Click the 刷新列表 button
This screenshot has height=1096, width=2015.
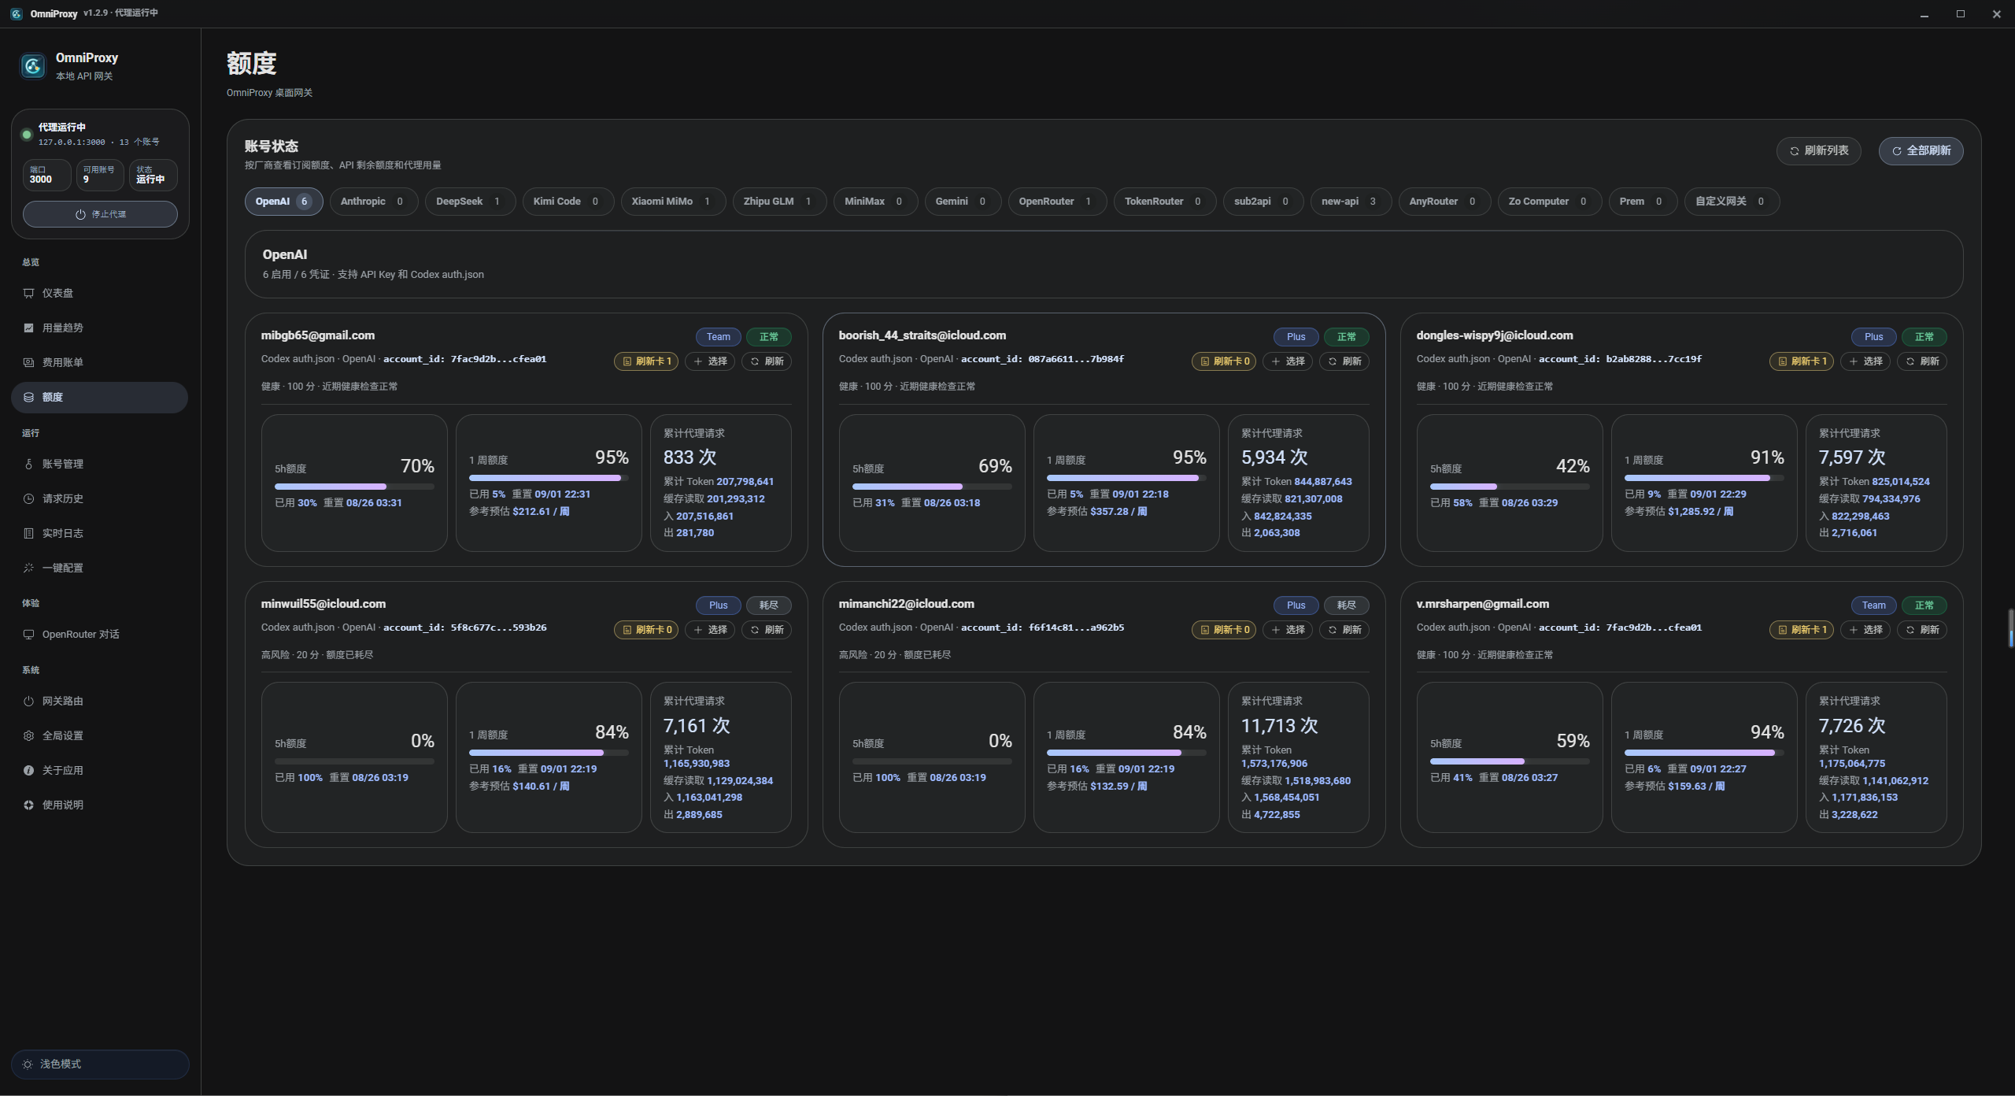tap(1818, 150)
